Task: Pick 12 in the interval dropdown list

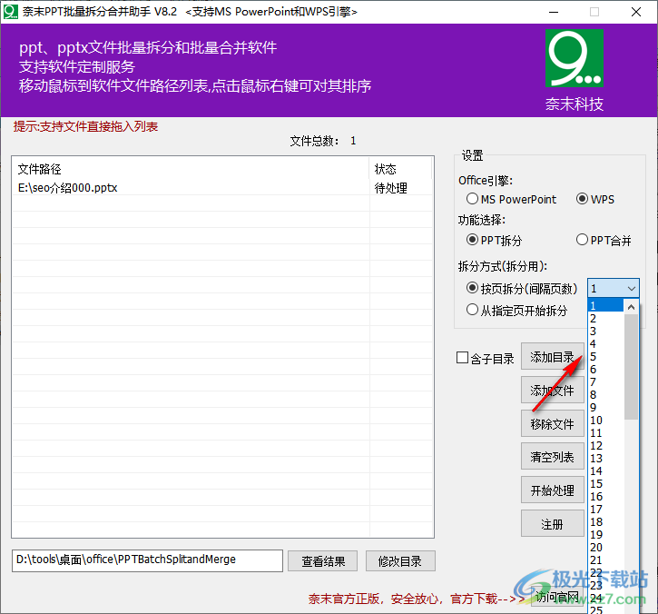Action: tap(605, 446)
